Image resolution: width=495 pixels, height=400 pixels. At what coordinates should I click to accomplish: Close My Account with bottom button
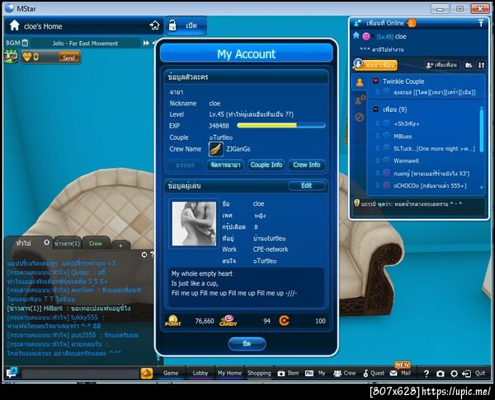coord(247,344)
